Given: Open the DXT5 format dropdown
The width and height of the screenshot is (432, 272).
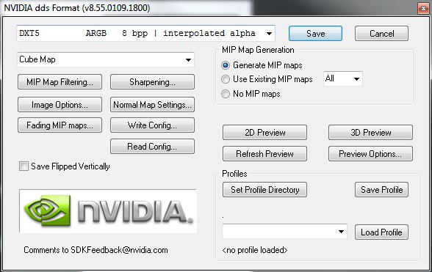Looking at the screenshot, I should coord(145,33).
